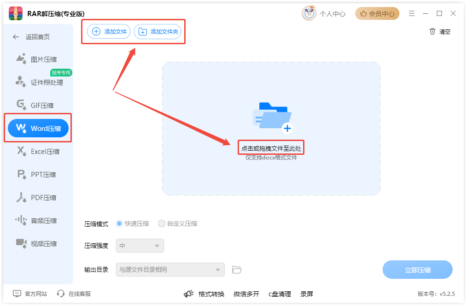
Task: Click 返回首页 to go back
Action: pyautogui.click(x=37, y=37)
